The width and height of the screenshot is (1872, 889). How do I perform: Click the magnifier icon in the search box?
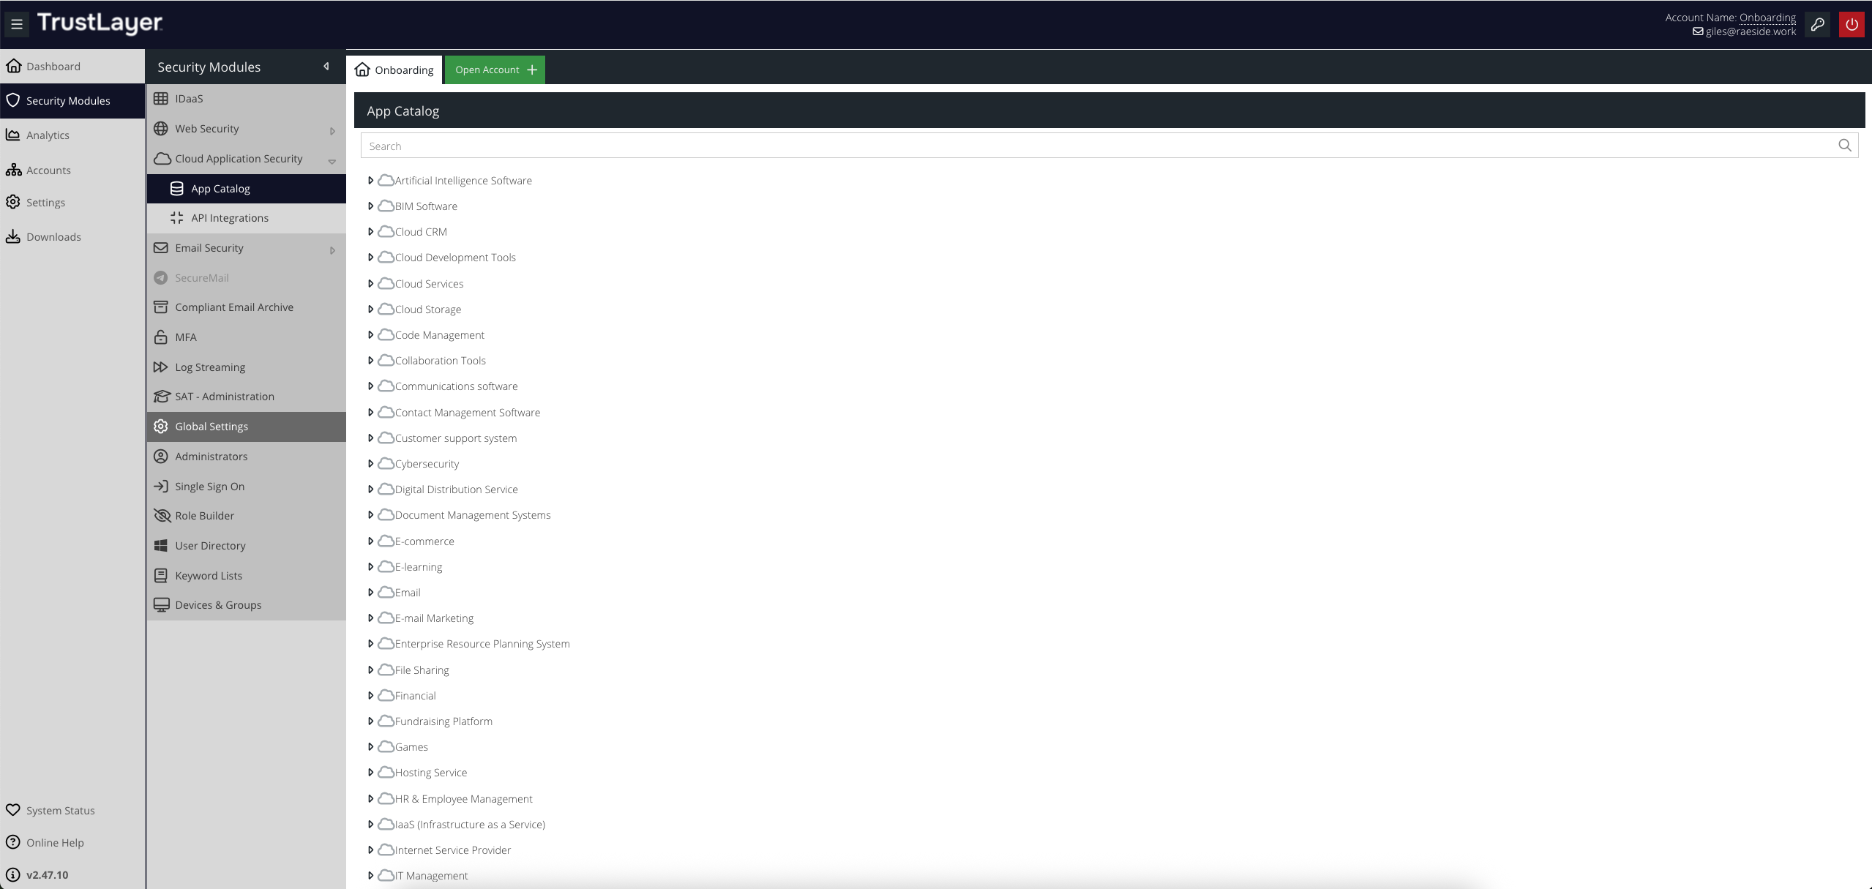(1845, 146)
